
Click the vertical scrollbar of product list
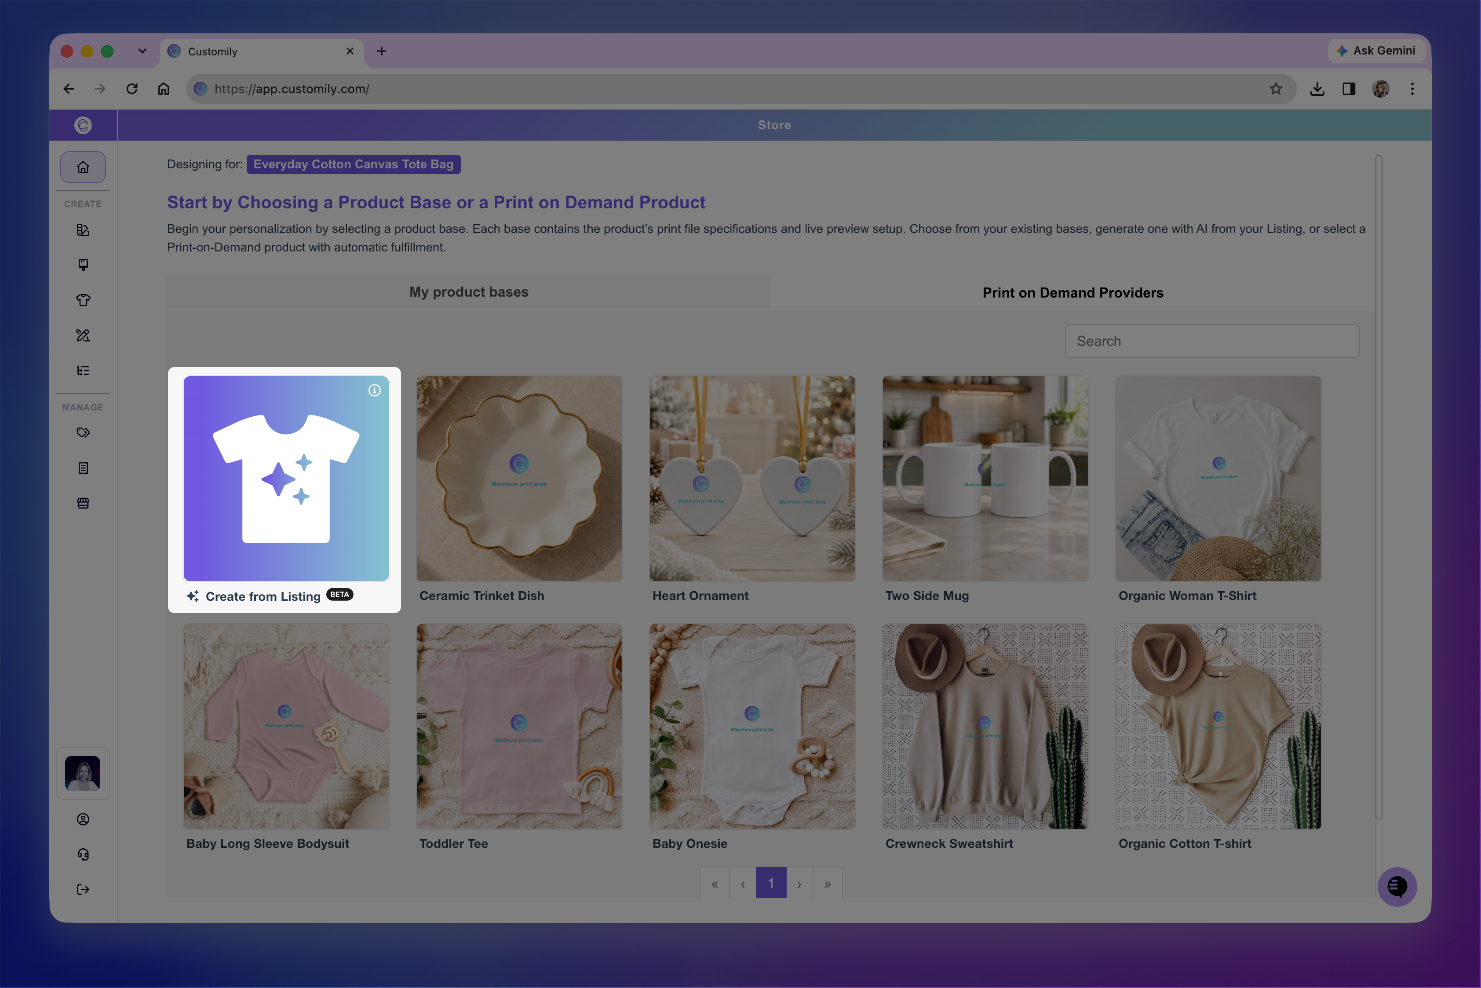[1379, 487]
